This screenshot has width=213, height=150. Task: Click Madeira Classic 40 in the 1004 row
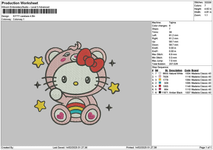[x=201, y=74]
